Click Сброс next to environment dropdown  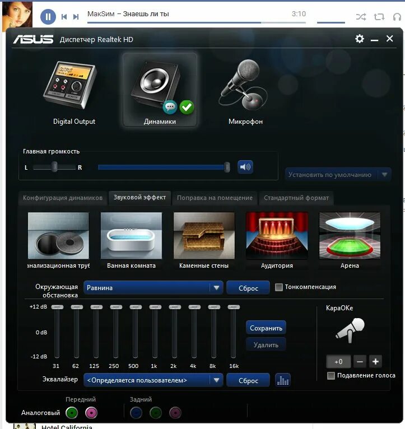pos(248,288)
